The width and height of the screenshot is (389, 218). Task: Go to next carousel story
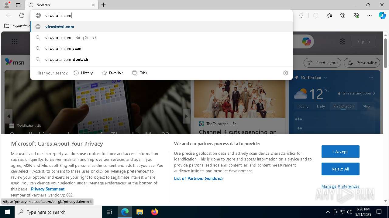[186, 116]
